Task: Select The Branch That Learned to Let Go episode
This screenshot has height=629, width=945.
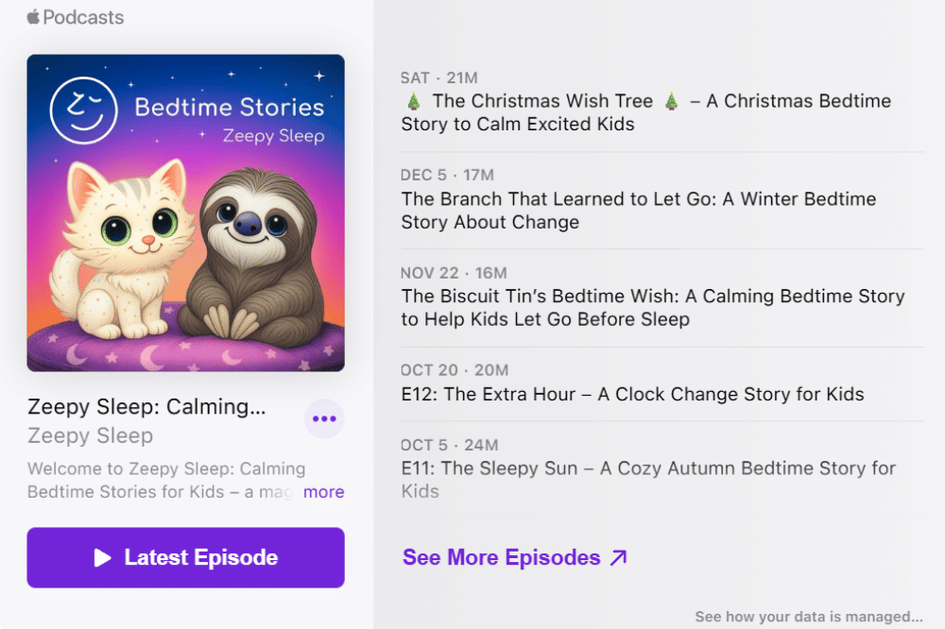Action: click(638, 211)
